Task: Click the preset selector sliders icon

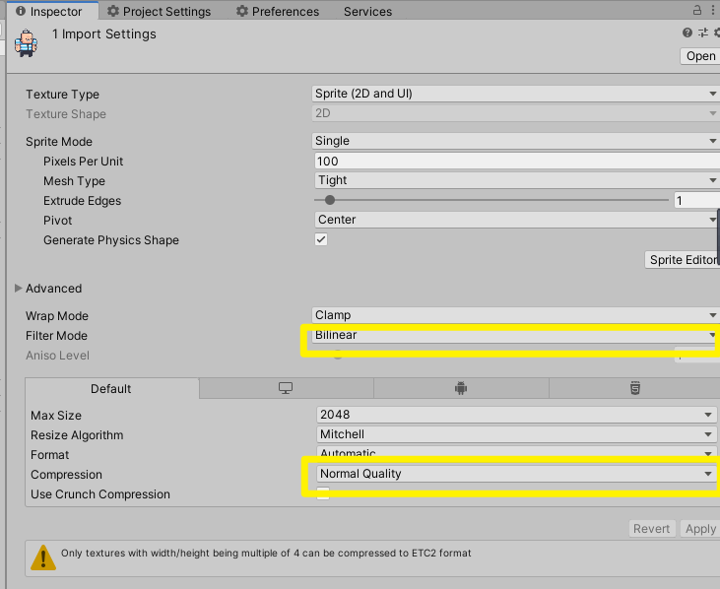Action: [703, 33]
